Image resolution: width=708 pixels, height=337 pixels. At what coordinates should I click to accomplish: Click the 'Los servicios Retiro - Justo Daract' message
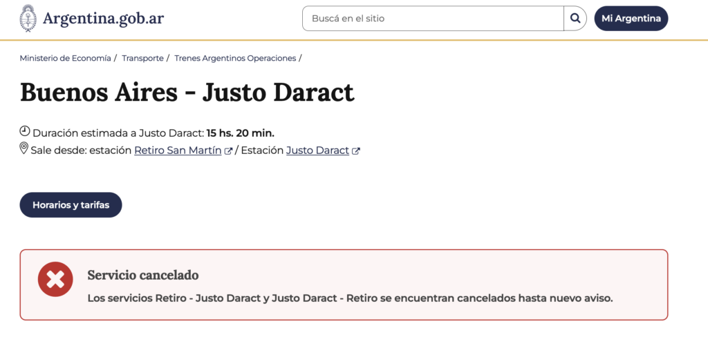tap(350, 298)
